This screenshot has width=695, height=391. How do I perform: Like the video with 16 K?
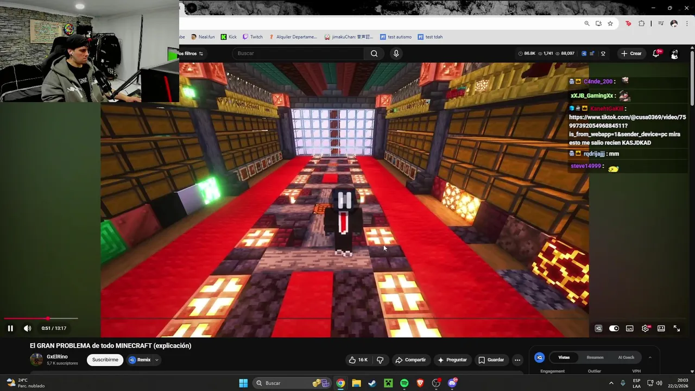358,360
